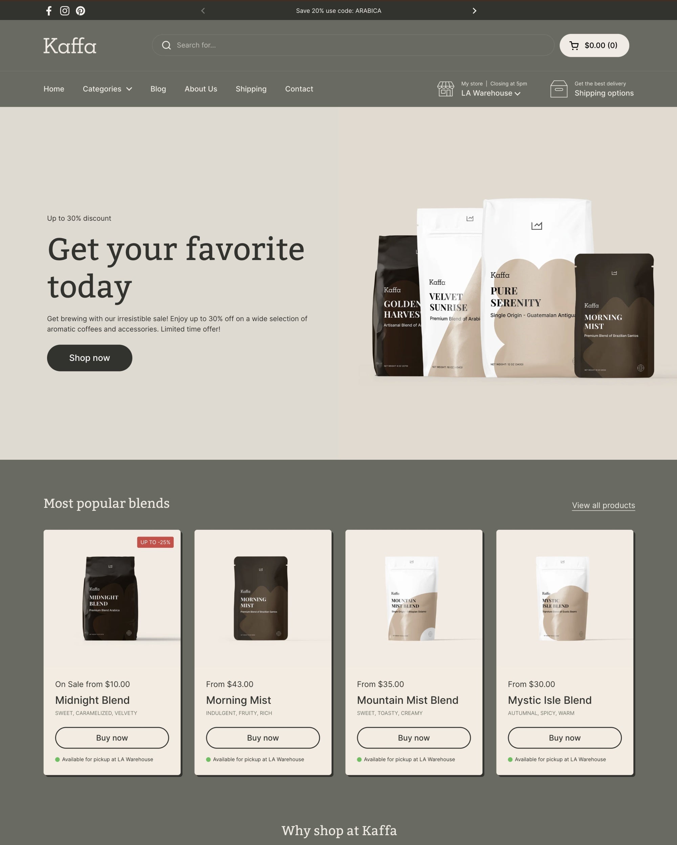The image size is (677, 845).
Task: Click the Midnight Blend sale badge toggle
Action: point(155,542)
